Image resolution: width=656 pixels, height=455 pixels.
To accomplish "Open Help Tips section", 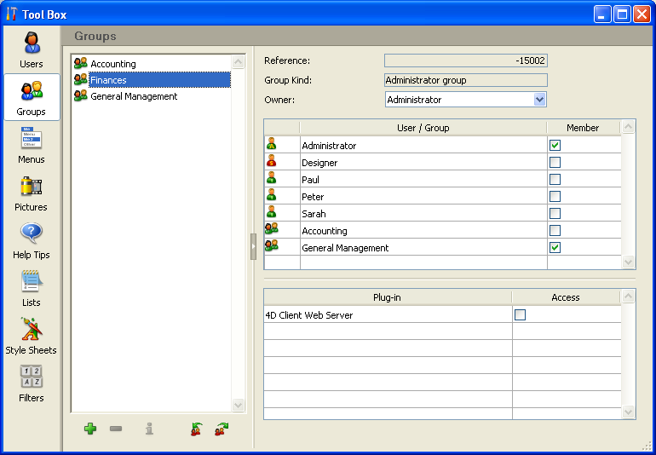I will 32,239.
